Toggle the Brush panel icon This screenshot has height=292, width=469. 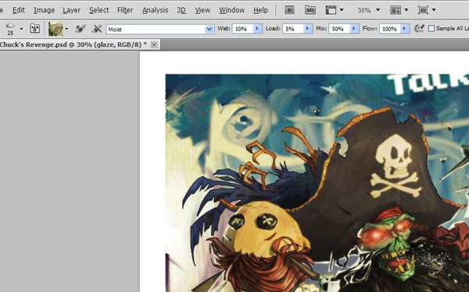(35, 29)
